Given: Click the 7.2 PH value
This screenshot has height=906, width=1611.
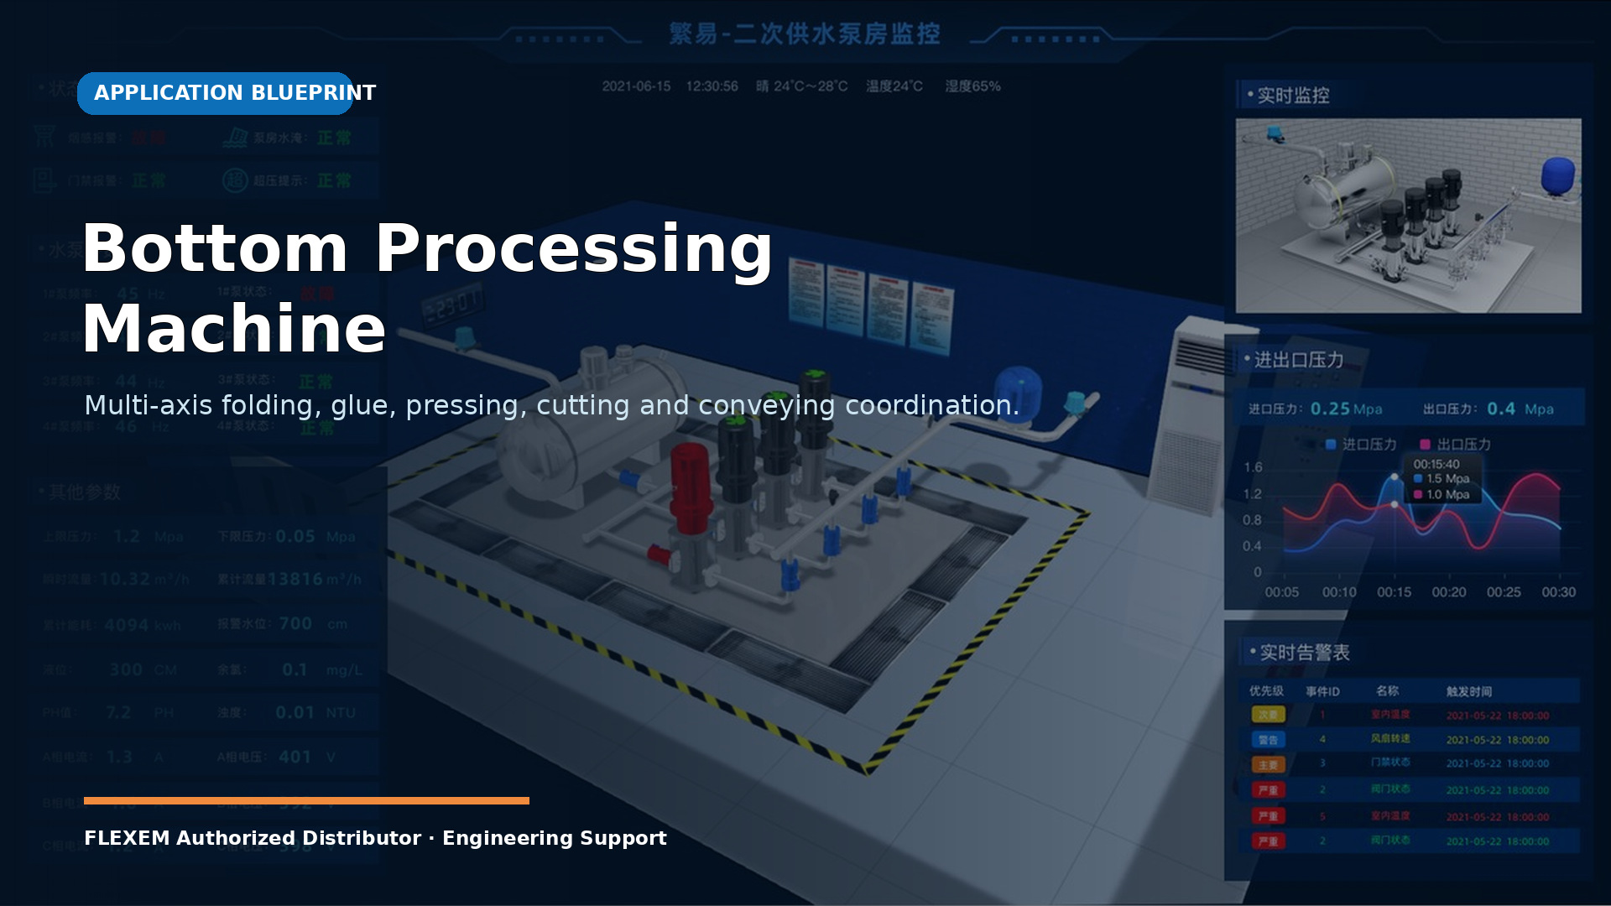Looking at the screenshot, I should 139,713.
